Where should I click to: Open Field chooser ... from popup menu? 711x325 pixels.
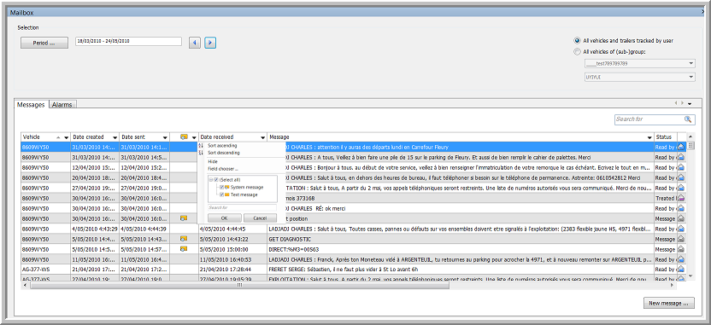pyautogui.click(x=223, y=169)
